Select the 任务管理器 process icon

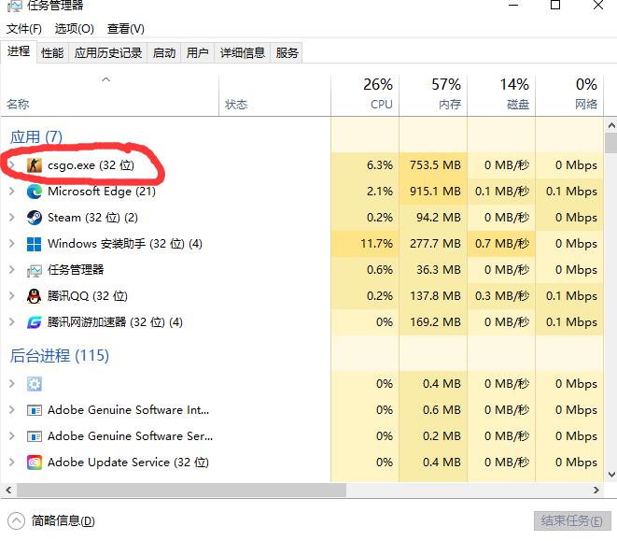35,270
